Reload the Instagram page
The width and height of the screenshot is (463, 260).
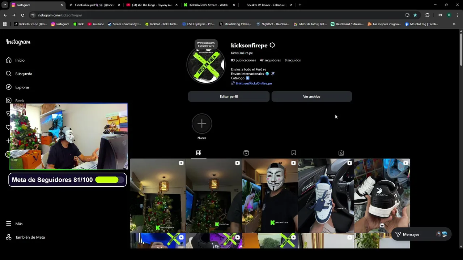(22, 15)
